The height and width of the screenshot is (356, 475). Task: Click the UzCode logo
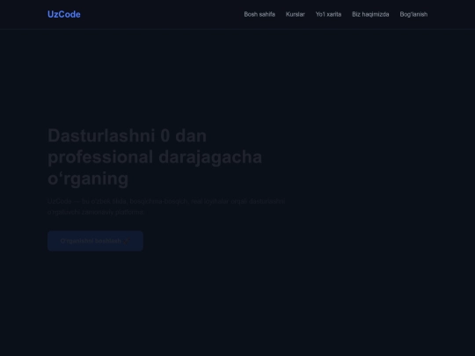click(64, 14)
